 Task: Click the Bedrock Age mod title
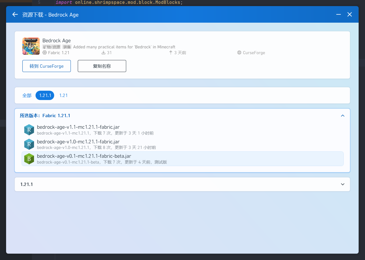pyautogui.click(x=56, y=41)
